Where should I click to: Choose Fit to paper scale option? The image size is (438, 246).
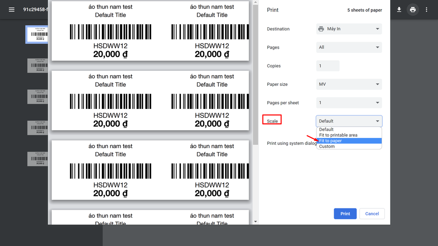(349, 141)
